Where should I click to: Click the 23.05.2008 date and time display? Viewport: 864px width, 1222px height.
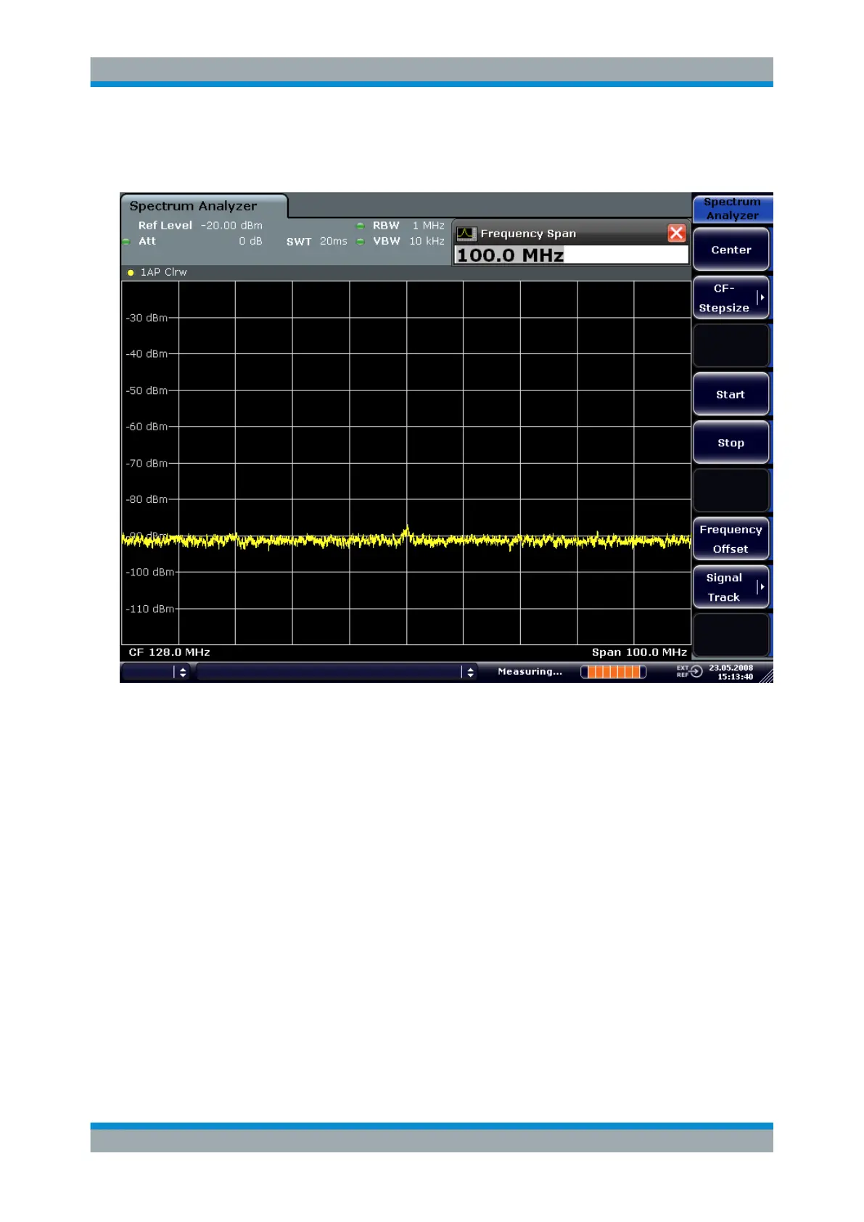point(731,672)
